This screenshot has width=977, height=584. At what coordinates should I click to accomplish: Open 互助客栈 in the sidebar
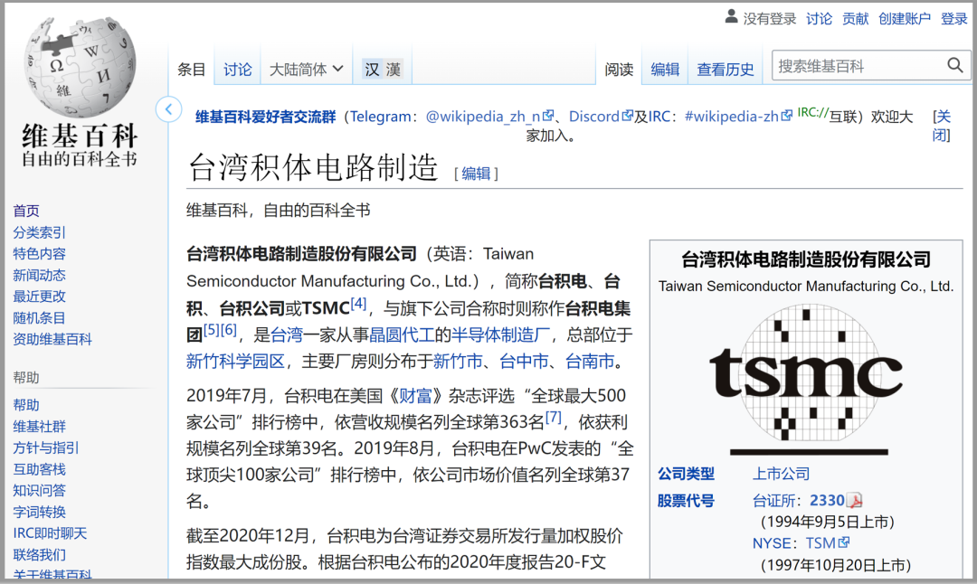[x=39, y=469]
